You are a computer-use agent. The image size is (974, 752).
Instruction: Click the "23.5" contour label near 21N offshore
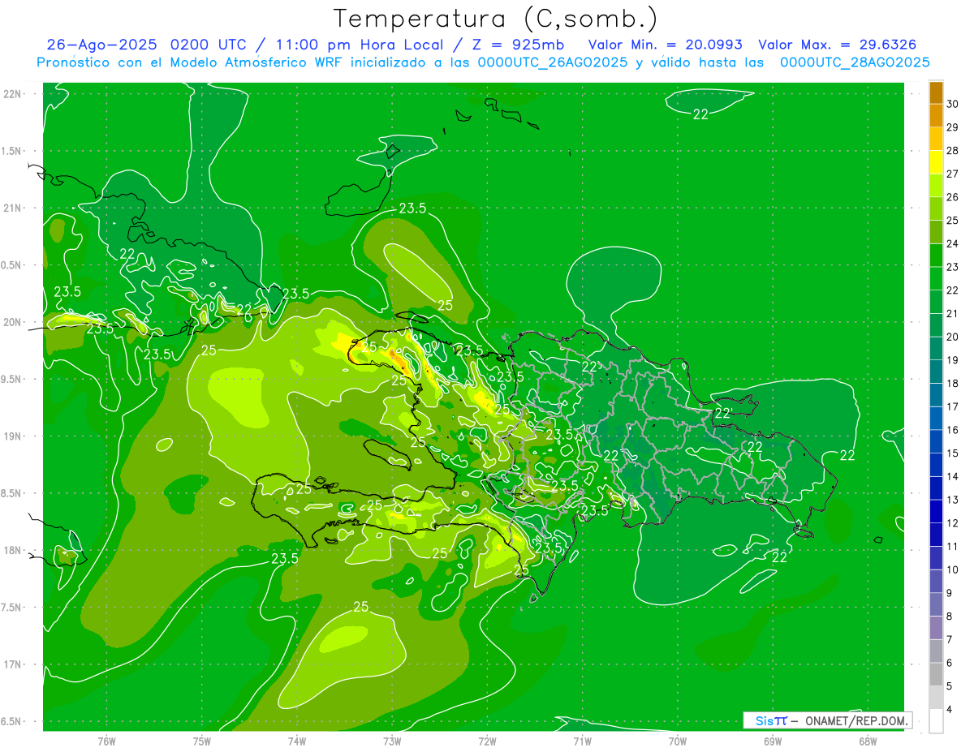[x=412, y=208]
